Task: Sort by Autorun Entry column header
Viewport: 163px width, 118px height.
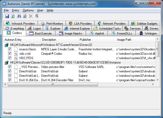Action: (x=22, y=40)
